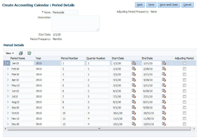Click the scroll right arrow of the table
The height and width of the screenshot is (139, 198).
click(x=194, y=129)
